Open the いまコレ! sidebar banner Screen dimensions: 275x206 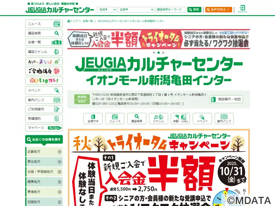pos(44,81)
